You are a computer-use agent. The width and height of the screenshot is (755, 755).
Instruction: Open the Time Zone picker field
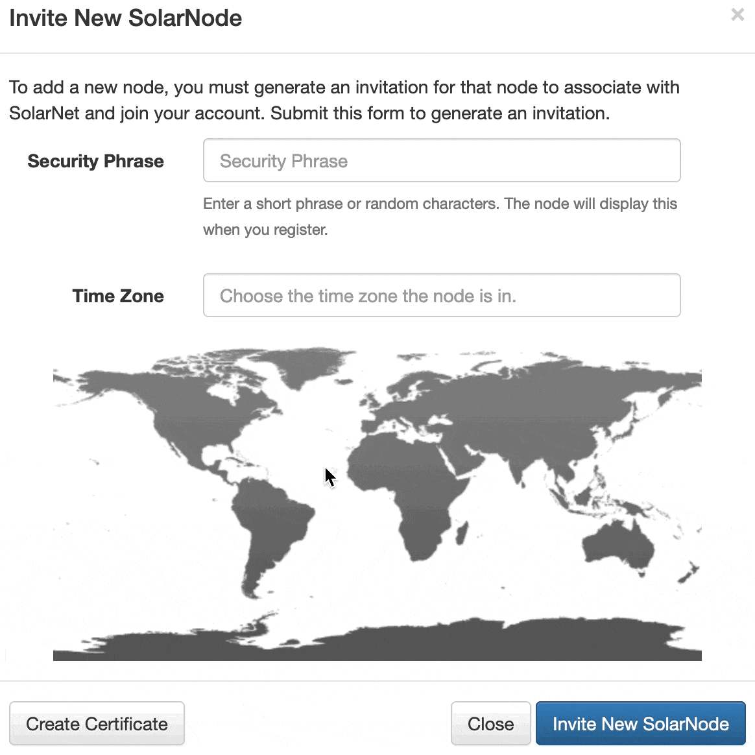click(441, 295)
